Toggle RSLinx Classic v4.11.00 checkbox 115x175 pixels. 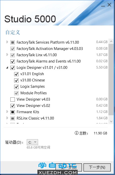13,119
